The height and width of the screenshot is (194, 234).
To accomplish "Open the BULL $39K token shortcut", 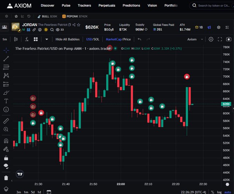I will tap(47, 17).
